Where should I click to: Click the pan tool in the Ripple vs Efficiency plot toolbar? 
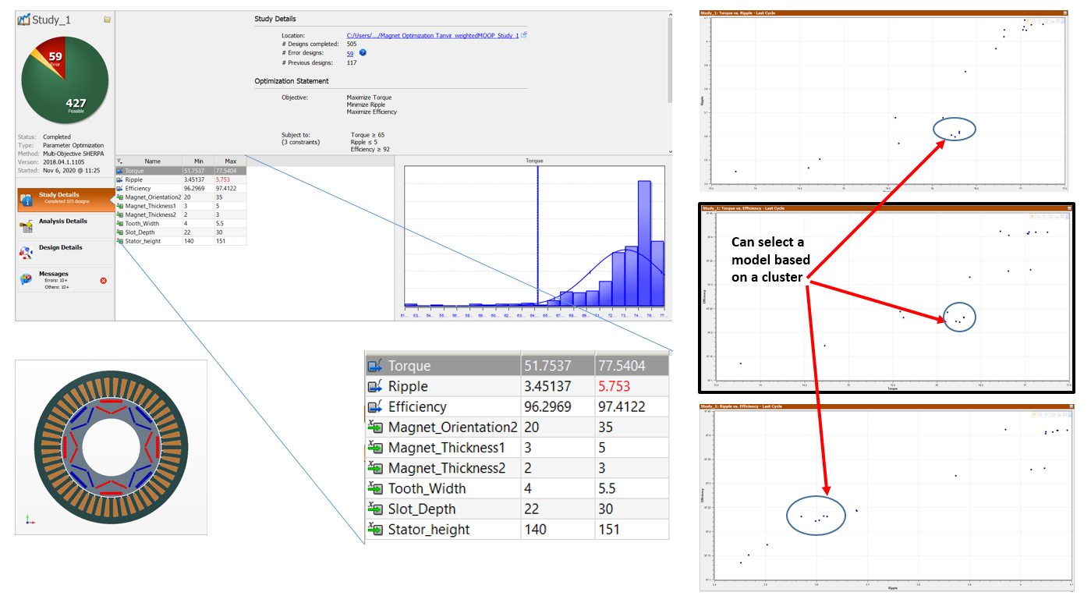1047,414
